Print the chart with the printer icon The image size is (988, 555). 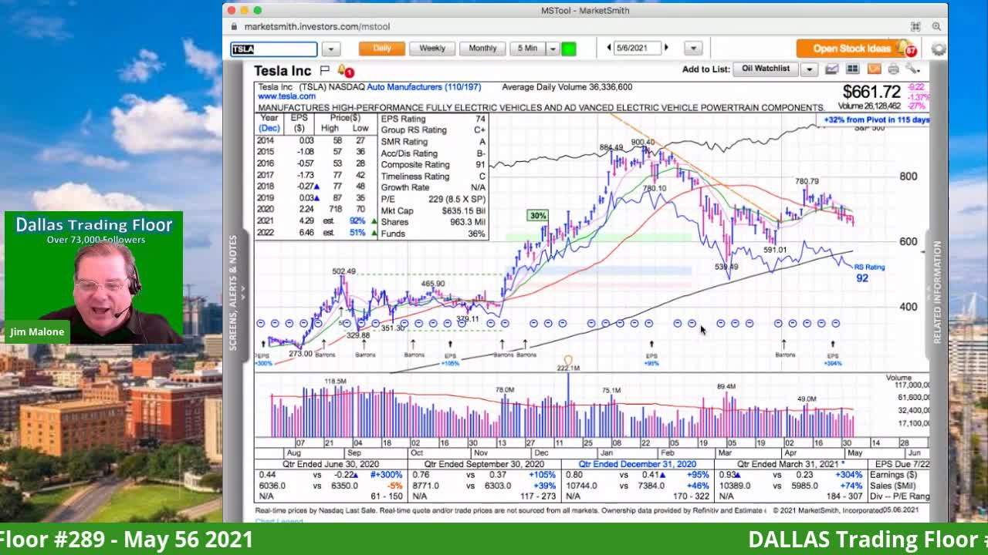point(894,69)
